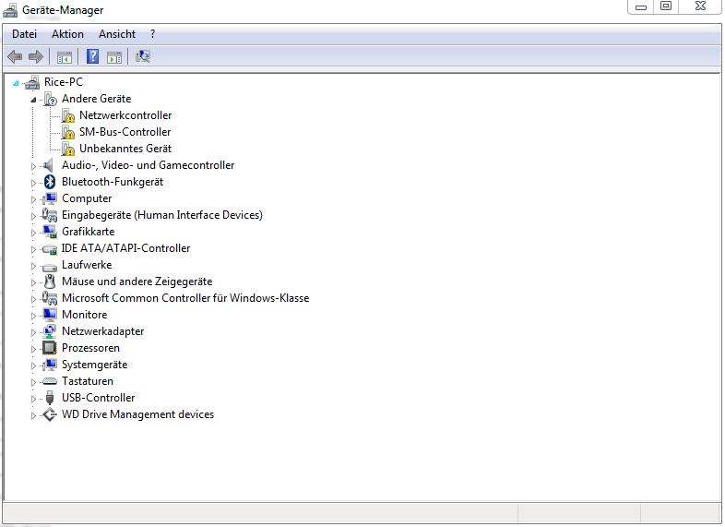
Task: Click the speaker icon for Audio controllers
Action: (49, 165)
